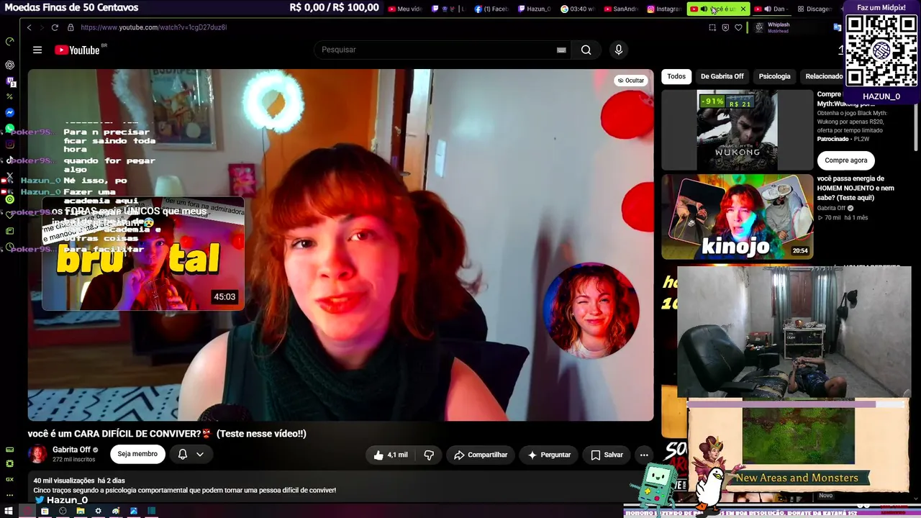This screenshot has width=921, height=518.
Task: Open Twitch in the Opera GX sidebar
Action: coord(9,81)
